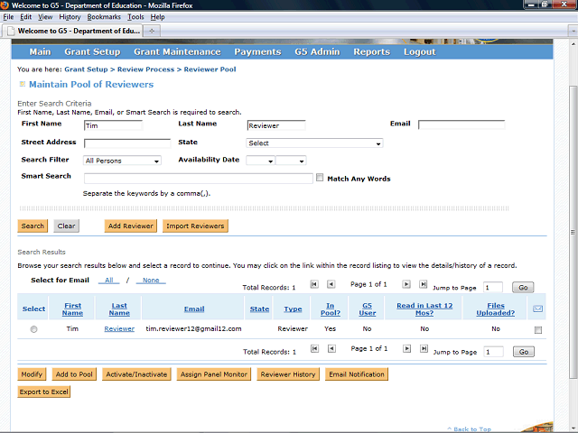Open the Grant Maintenance navigation tab
578x433 pixels.
coord(177,52)
